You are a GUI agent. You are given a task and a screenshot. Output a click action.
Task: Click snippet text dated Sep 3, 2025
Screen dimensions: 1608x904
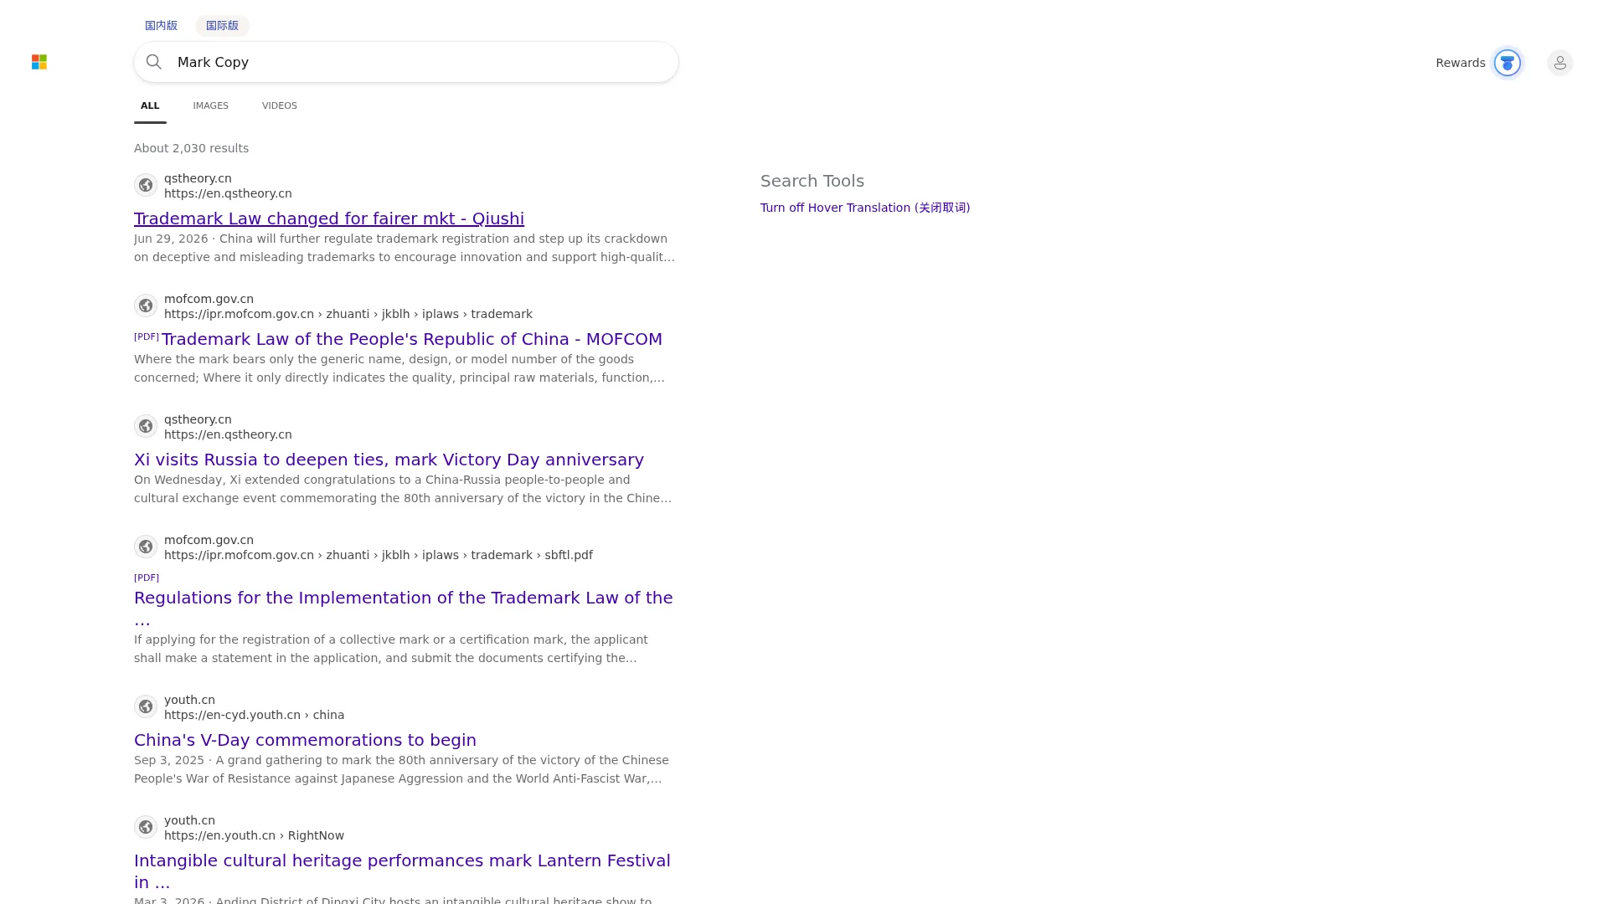tap(401, 769)
